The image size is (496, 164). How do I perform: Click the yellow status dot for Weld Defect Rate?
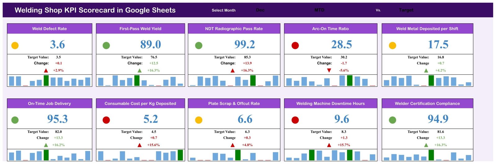(15, 45)
